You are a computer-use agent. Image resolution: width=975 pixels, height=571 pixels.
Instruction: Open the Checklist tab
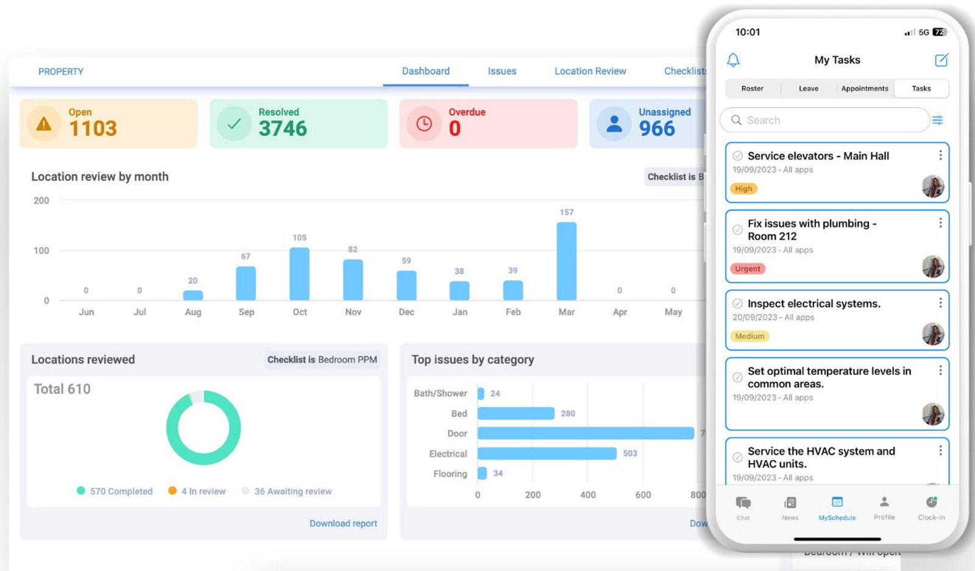pyautogui.click(x=685, y=71)
